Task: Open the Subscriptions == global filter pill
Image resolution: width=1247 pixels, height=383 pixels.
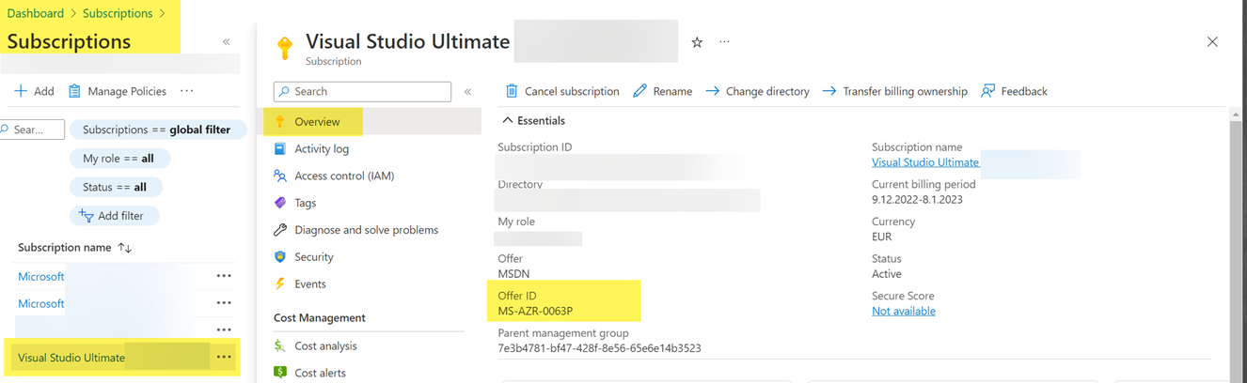Action: (x=157, y=130)
